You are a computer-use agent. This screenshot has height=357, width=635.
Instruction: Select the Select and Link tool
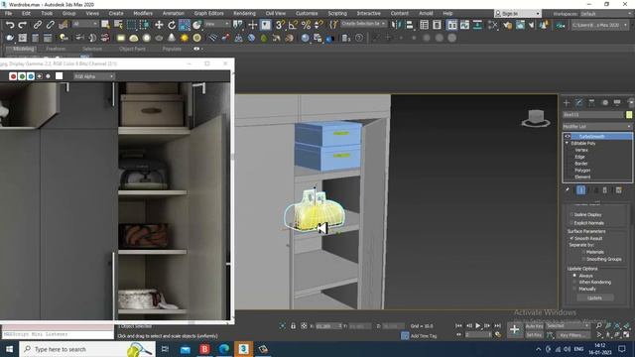coord(38,25)
